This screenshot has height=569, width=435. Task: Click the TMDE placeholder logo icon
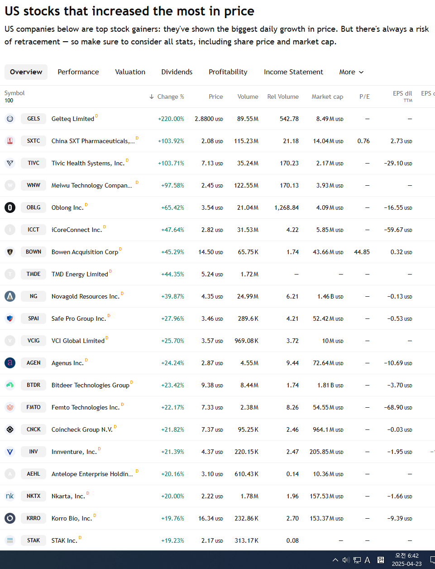point(10,274)
